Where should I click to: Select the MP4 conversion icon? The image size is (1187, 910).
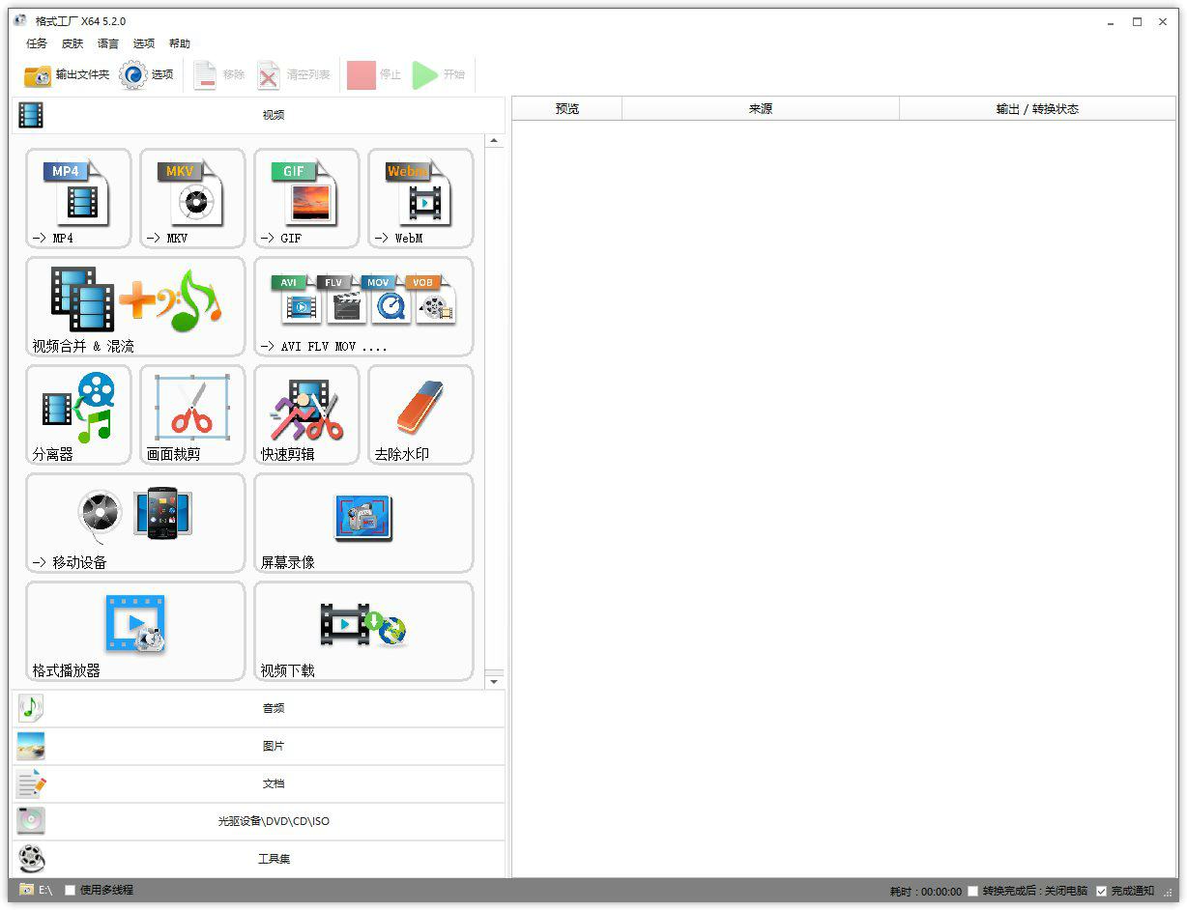coord(78,198)
